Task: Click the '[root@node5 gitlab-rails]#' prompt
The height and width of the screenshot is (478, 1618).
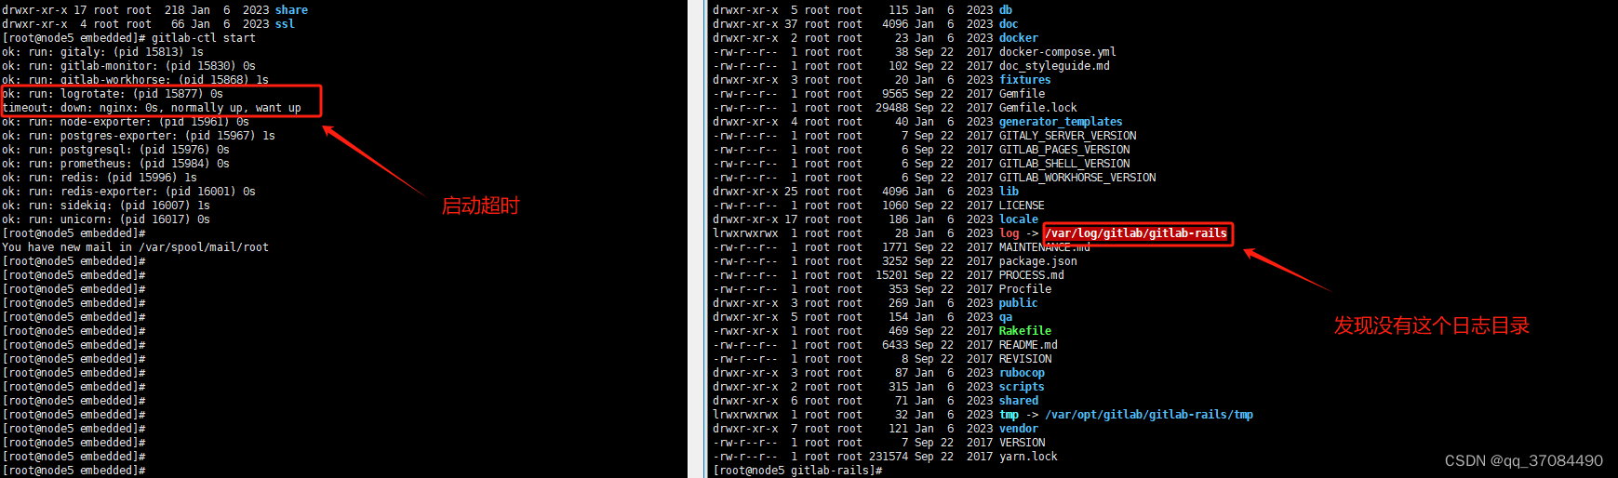Action: click(x=797, y=471)
